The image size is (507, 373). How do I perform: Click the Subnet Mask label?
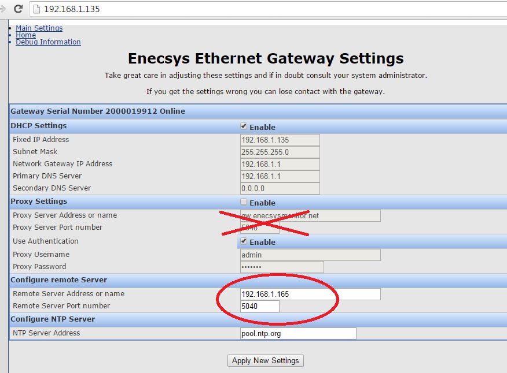pyautogui.click(x=35, y=152)
